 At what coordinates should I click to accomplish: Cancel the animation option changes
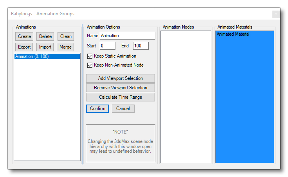(x=123, y=108)
